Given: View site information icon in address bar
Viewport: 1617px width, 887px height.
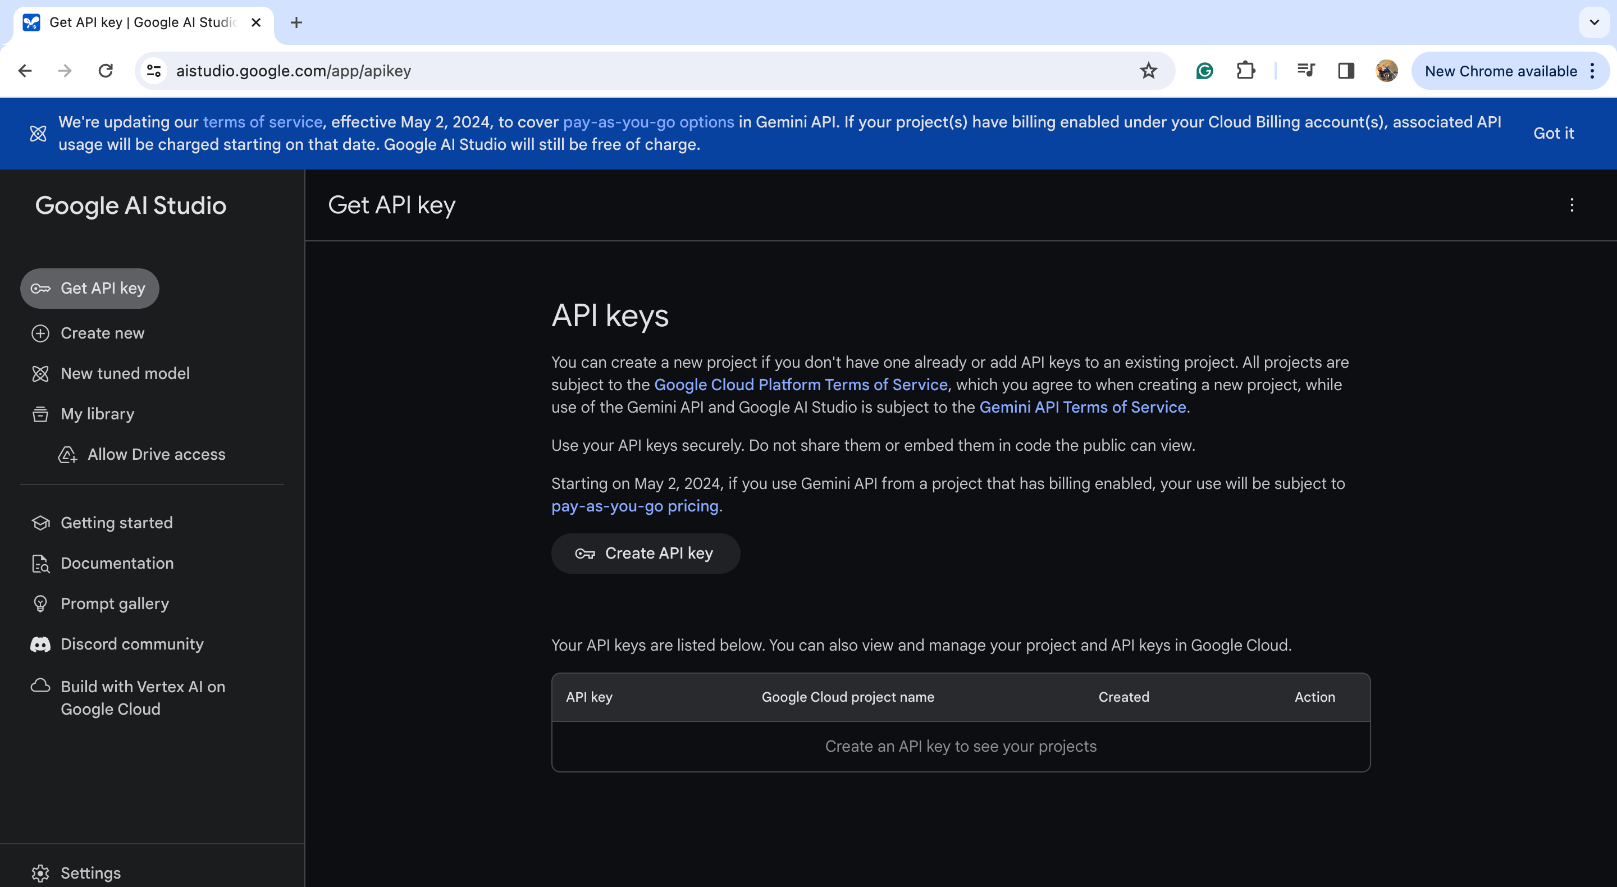Looking at the screenshot, I should tap(154, 71).
